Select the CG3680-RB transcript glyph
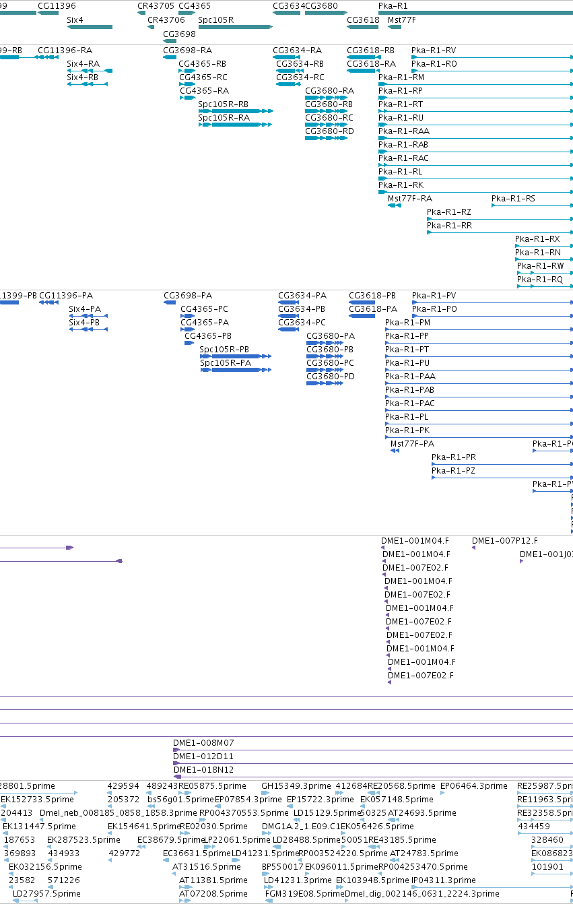The image size is (573, 904). (326, 111)
